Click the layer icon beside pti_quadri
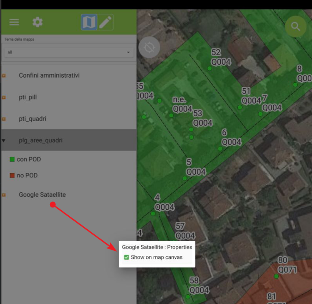This screenshot has width=312, height=304. [x=4, y=119]
